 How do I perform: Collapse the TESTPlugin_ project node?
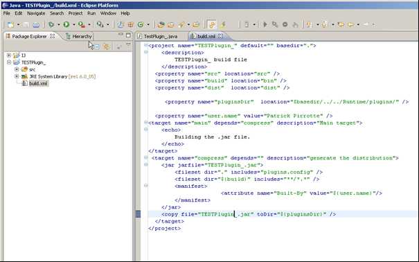click(x=9, y=62)
